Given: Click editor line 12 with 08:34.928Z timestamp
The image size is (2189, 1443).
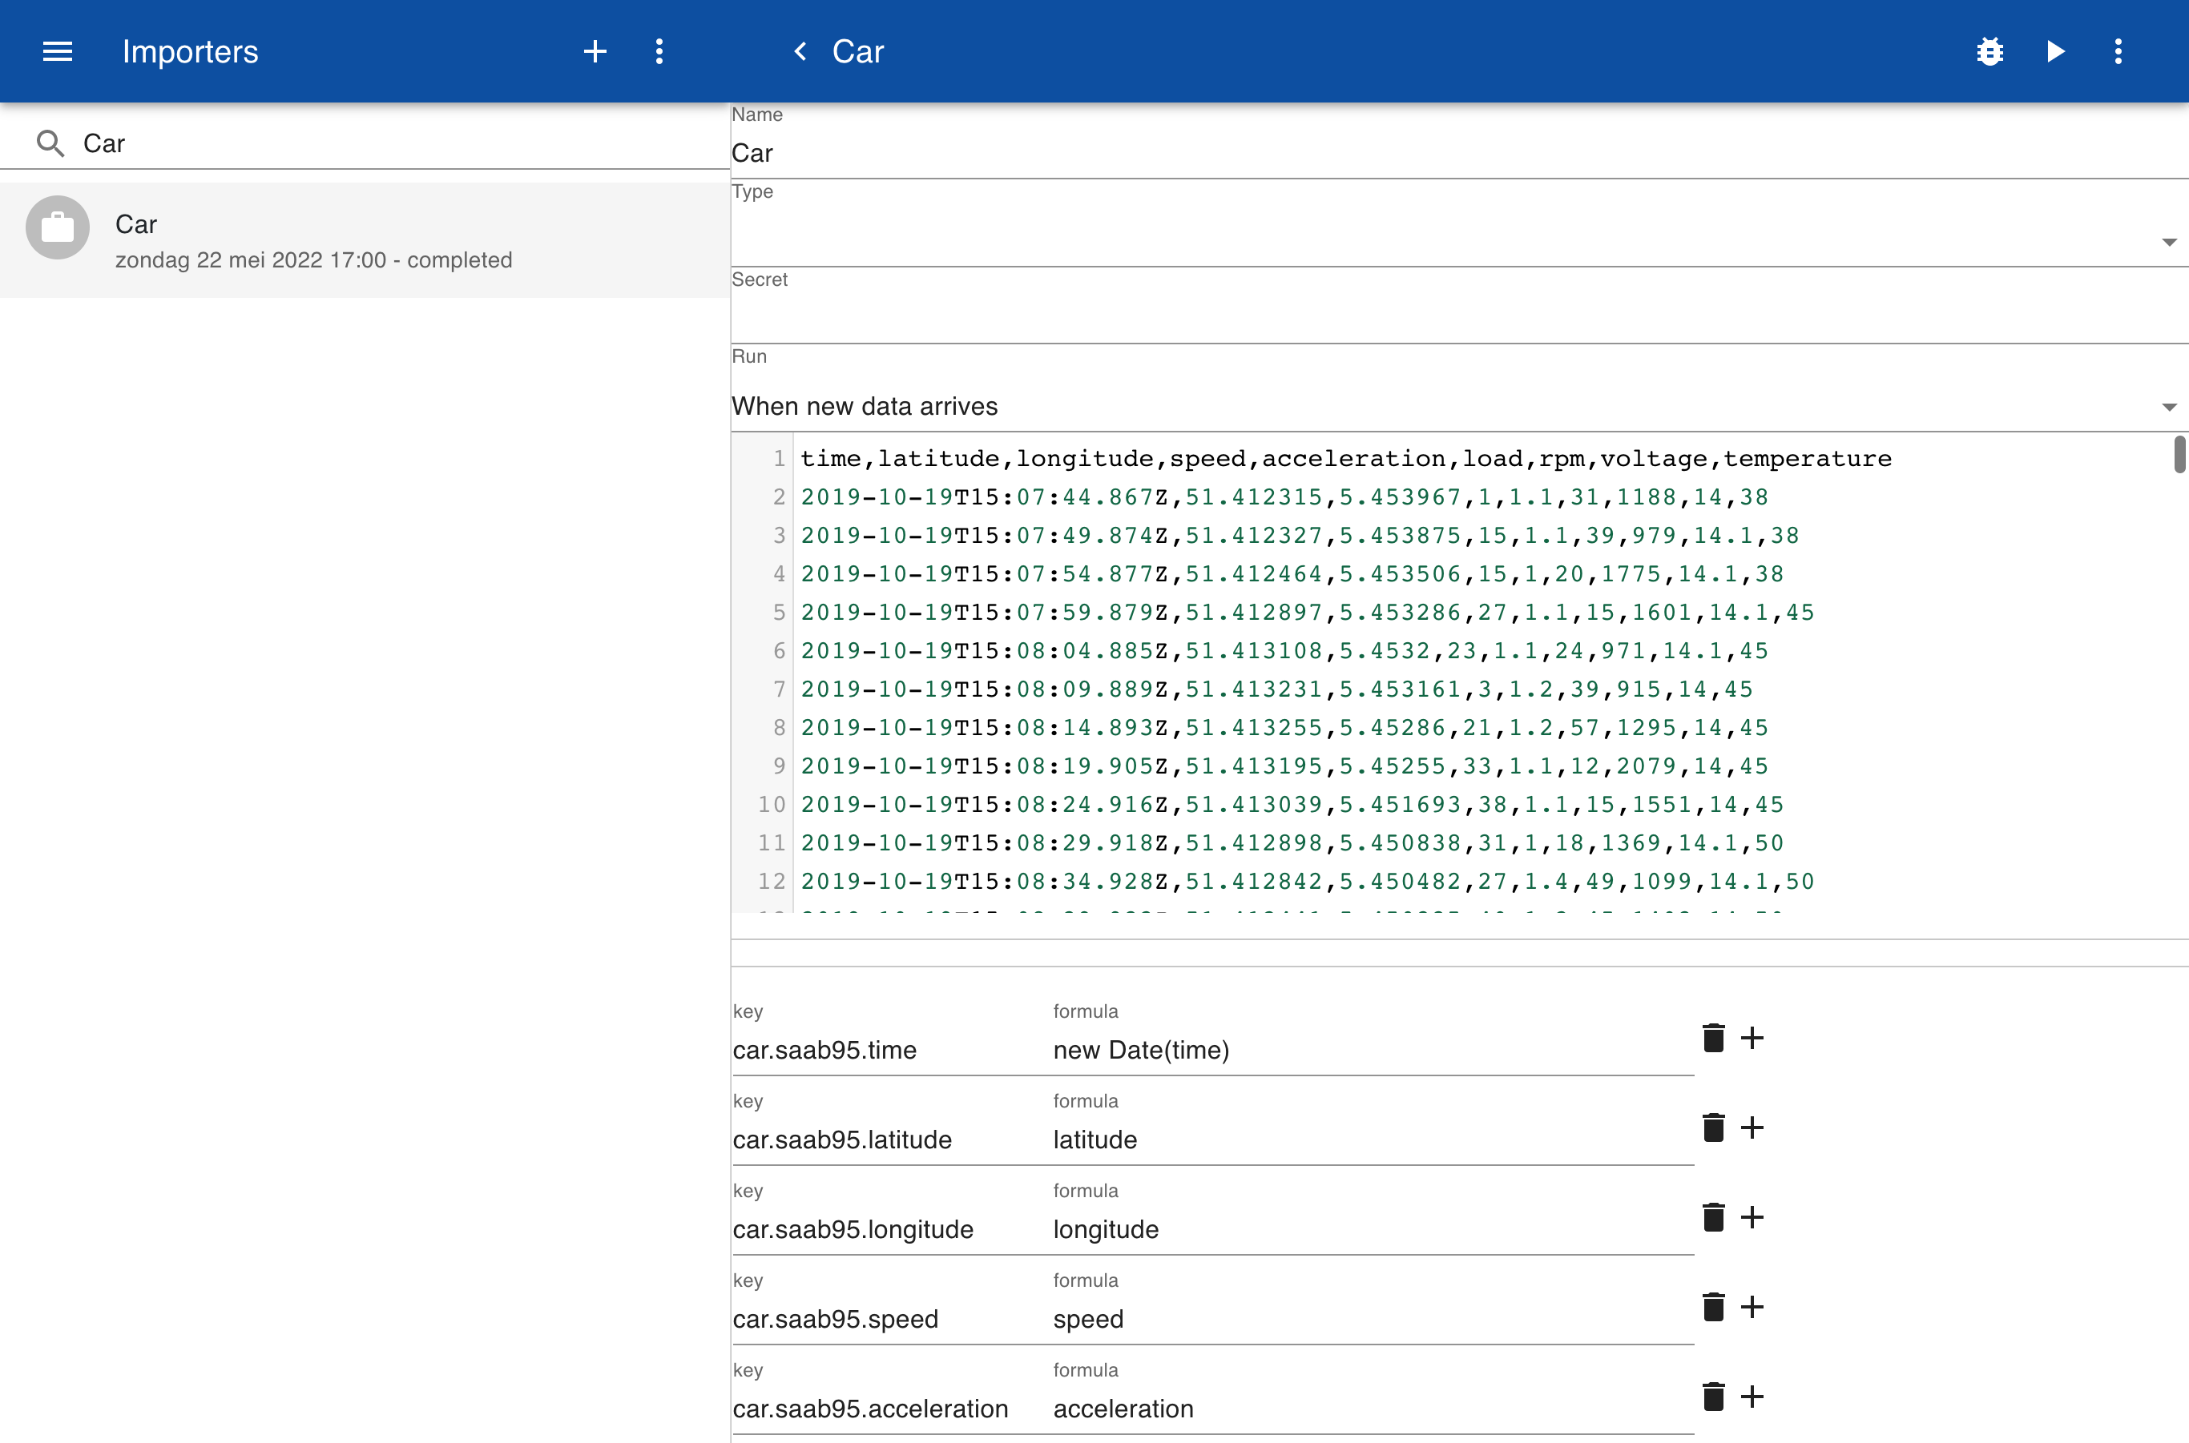Looking at the screenshot, I should 1307,881.
